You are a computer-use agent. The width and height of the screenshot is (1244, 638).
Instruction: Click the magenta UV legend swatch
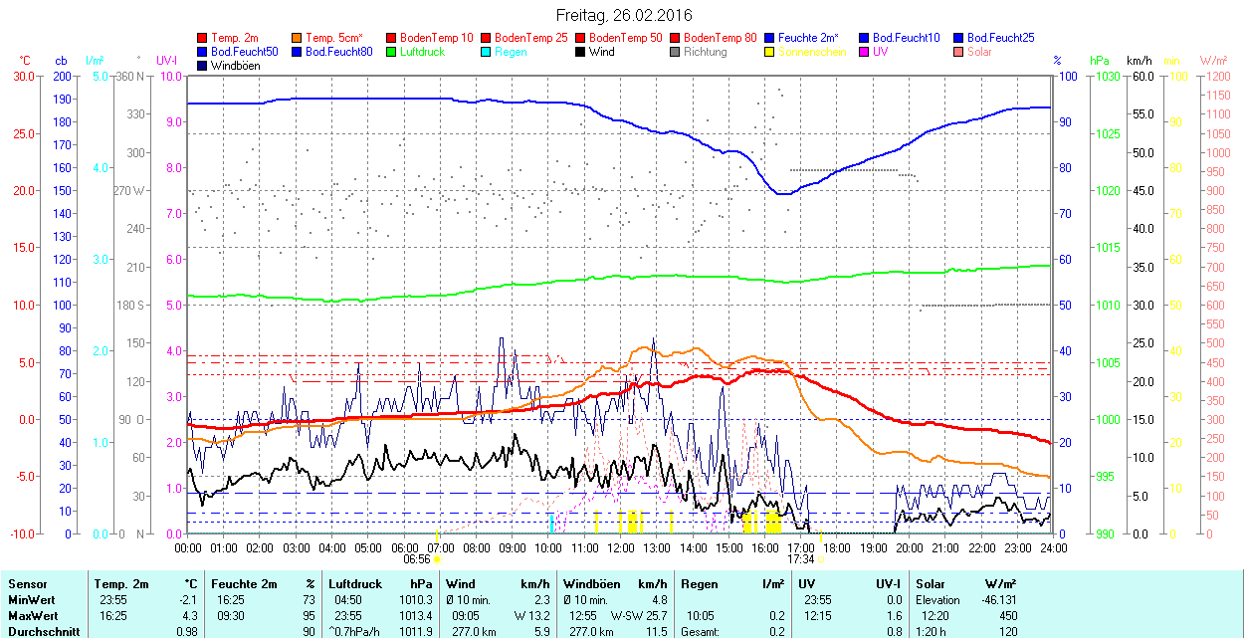tap(865, 52)
